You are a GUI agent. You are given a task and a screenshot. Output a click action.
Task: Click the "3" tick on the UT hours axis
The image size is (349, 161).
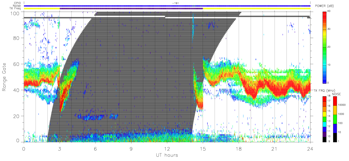tap(60, 149)
